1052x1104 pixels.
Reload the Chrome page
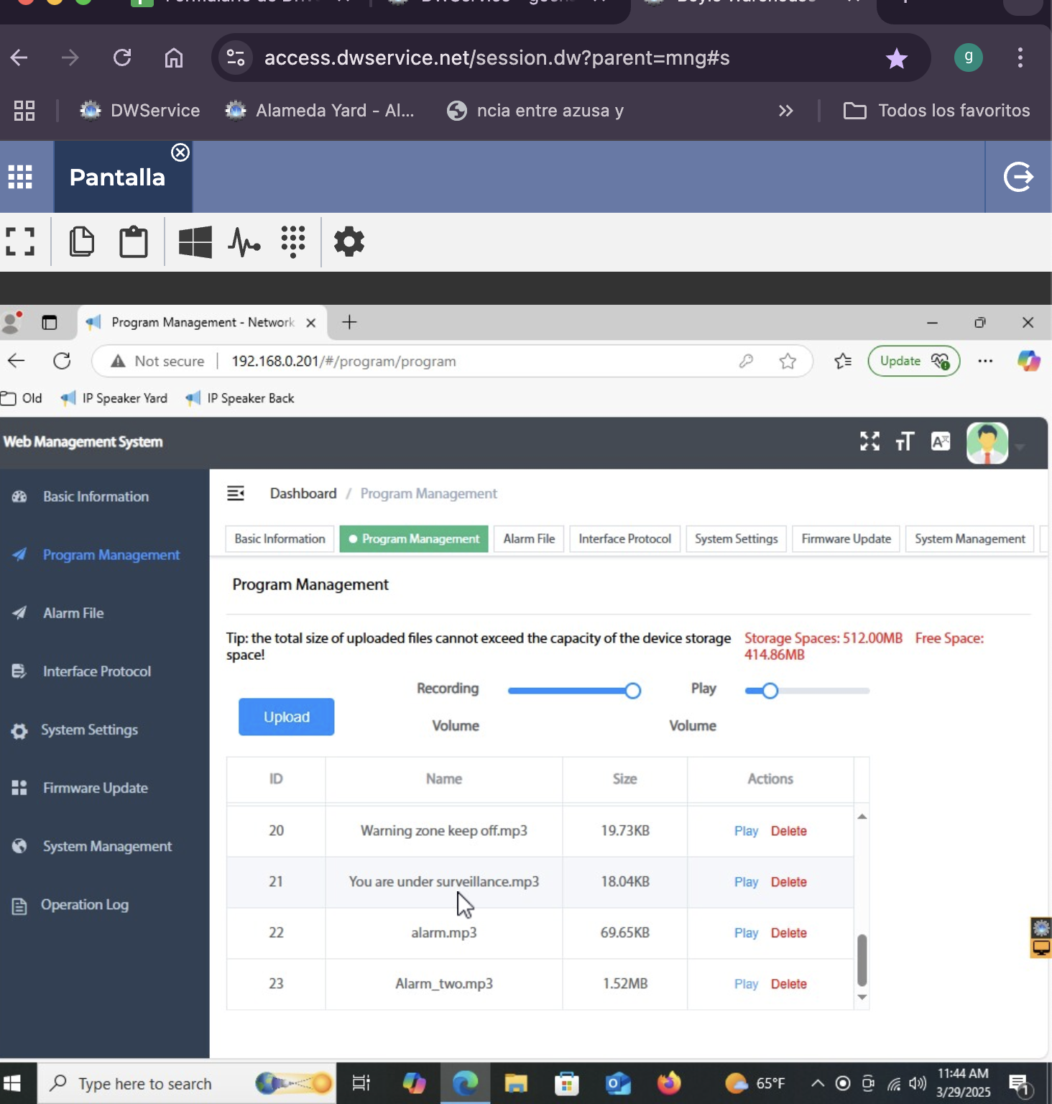[122, 57]
